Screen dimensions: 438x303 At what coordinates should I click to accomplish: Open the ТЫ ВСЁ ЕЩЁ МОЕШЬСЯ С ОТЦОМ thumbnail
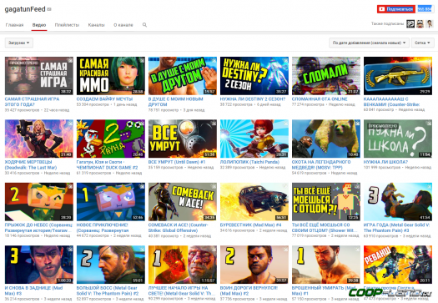pyautogui.click(x=326, y=202)
